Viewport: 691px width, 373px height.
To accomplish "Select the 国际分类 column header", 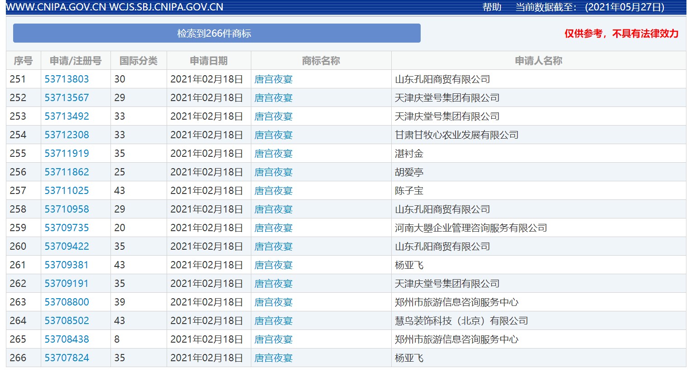I will point(138,60).
